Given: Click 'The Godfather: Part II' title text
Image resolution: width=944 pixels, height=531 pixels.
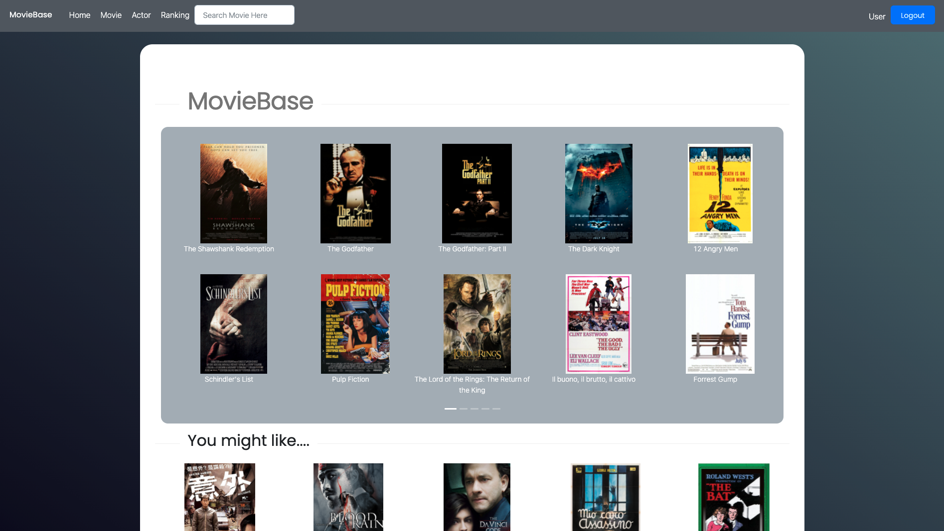Looking at the screenshot, I should (472, 249).
